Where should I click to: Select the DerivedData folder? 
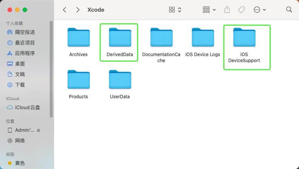tap(120, 37)
